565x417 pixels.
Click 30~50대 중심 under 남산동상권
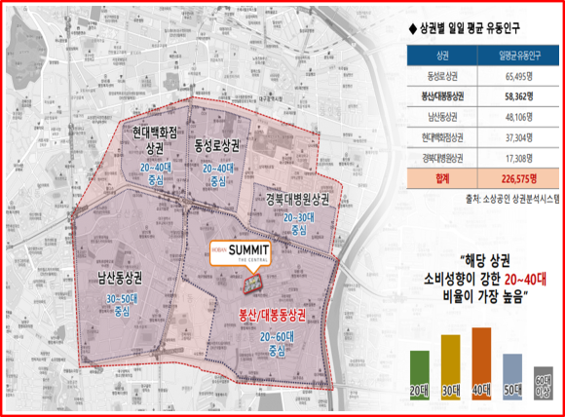122,305
